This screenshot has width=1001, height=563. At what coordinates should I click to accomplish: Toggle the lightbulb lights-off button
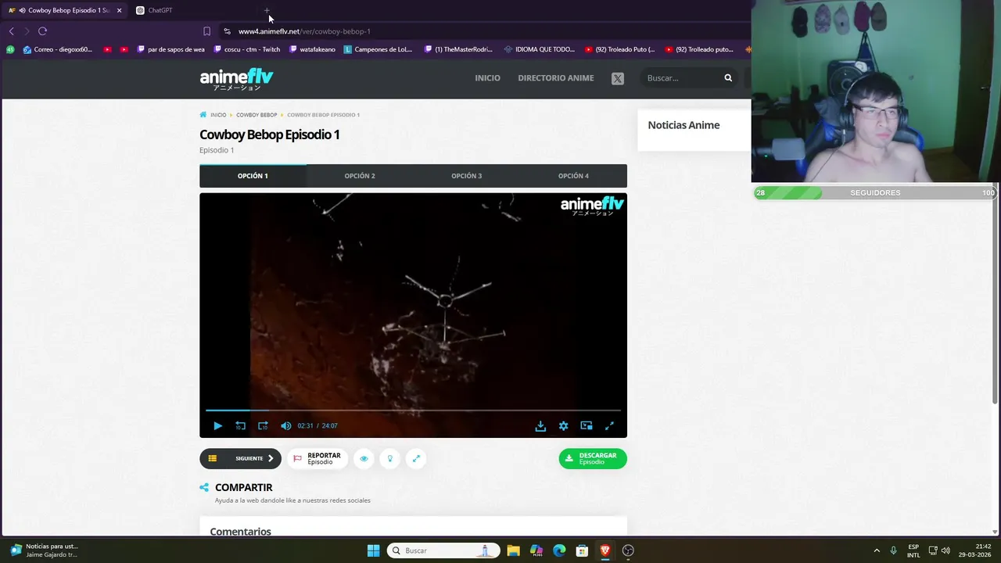tap(390, 458)
